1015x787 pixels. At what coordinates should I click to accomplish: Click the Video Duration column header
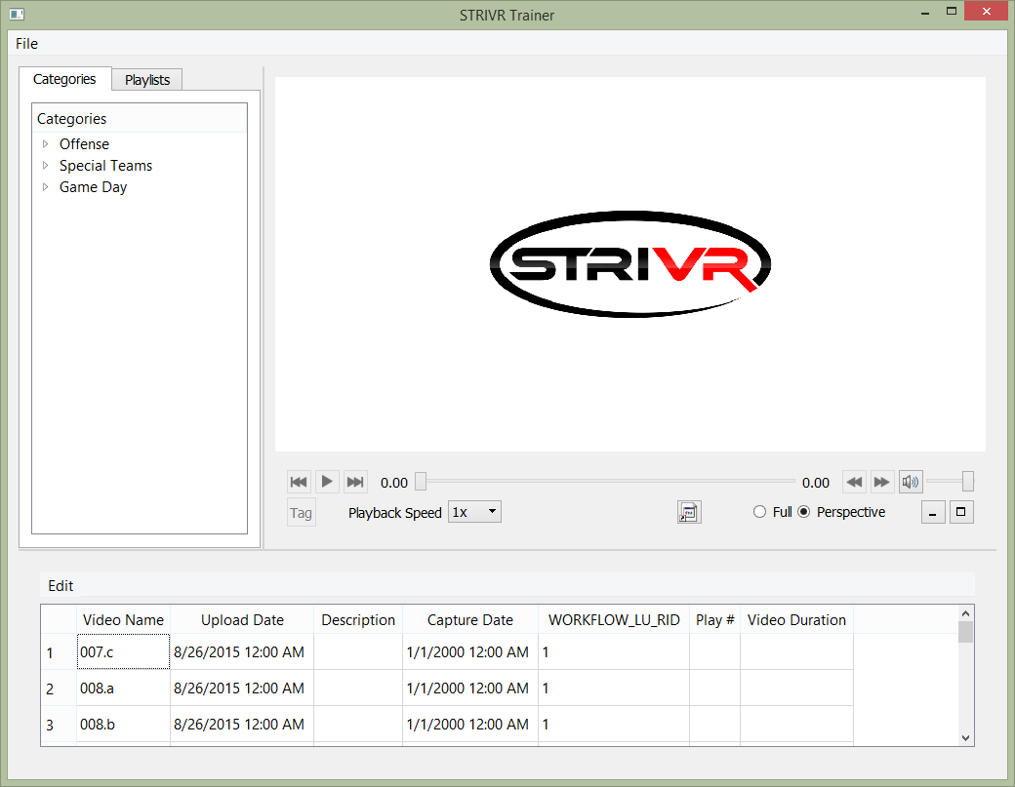coord(796,619)
